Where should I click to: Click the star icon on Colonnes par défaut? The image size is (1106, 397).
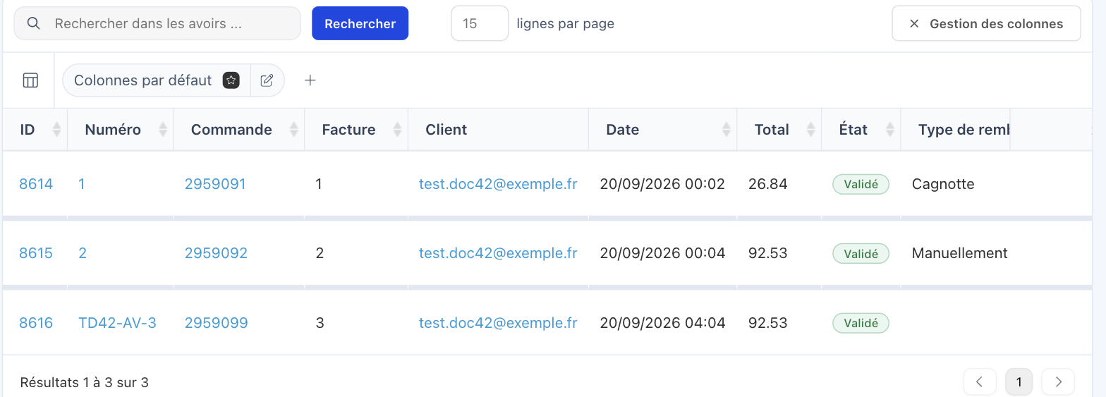pos(231,80)
